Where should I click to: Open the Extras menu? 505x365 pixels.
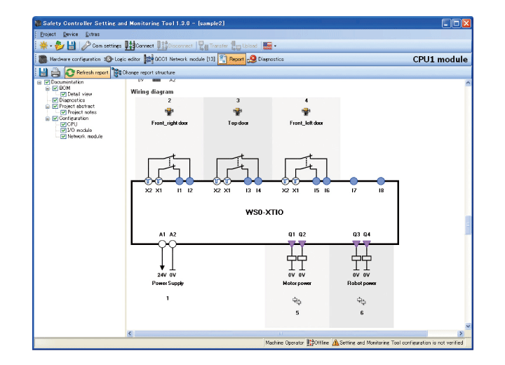(93, 34)
